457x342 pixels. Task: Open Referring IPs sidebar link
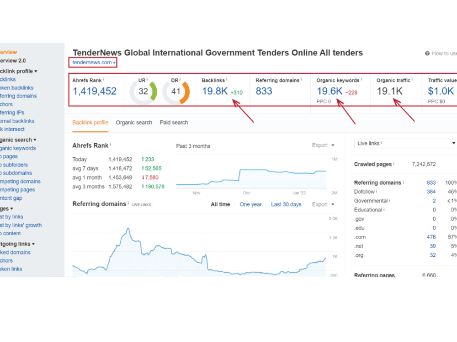click(x=12, y=113)
